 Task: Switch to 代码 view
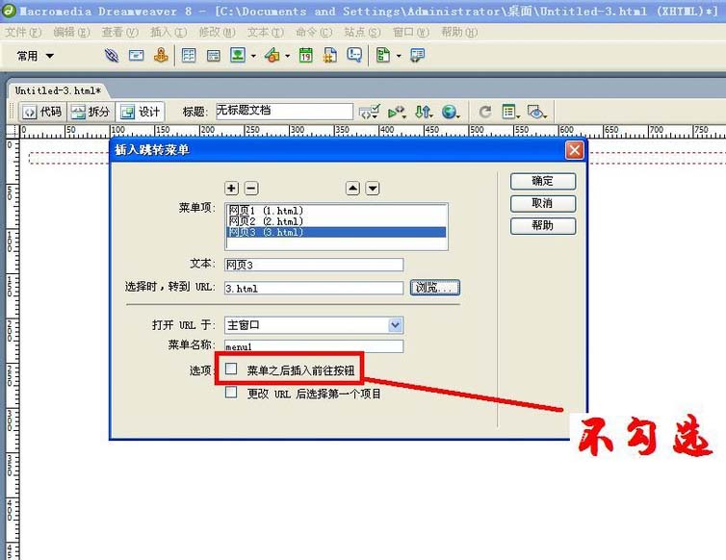42,112
